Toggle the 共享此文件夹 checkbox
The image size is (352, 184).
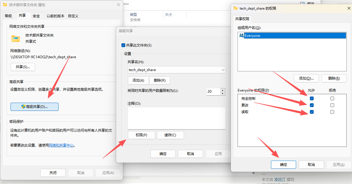(123, 45)
